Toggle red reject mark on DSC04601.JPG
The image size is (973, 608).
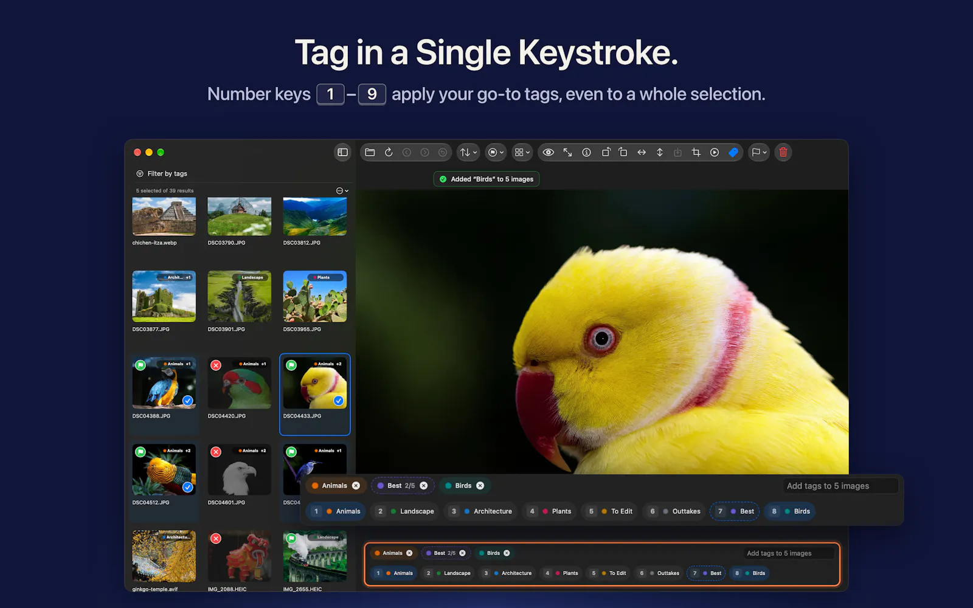(x=216, y=452)
